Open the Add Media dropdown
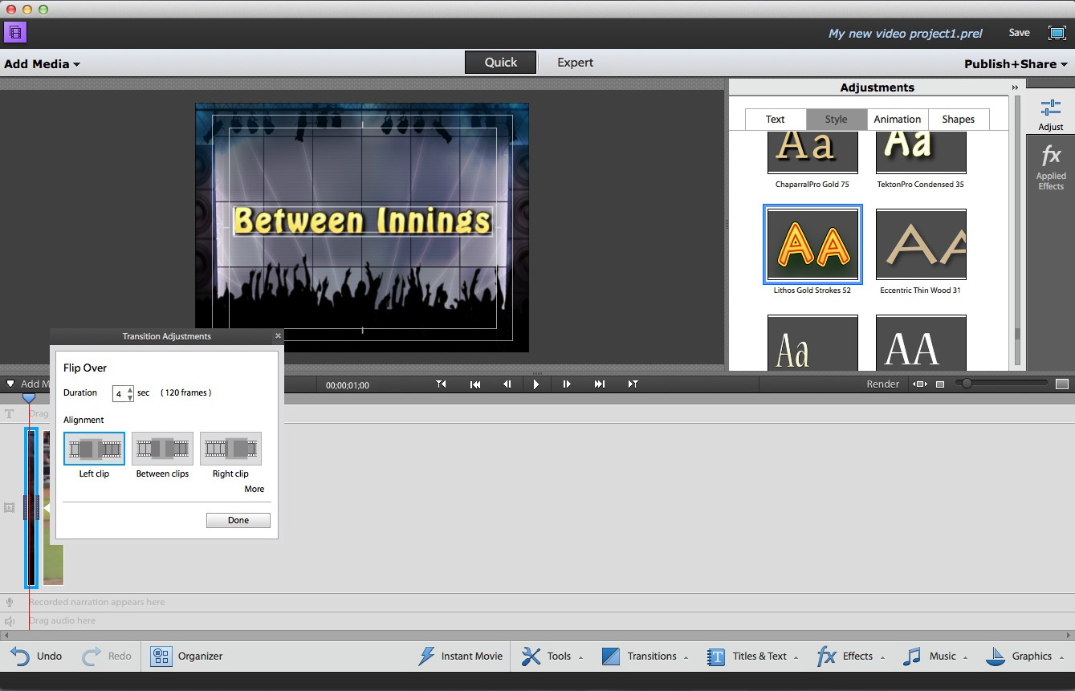 42,64
